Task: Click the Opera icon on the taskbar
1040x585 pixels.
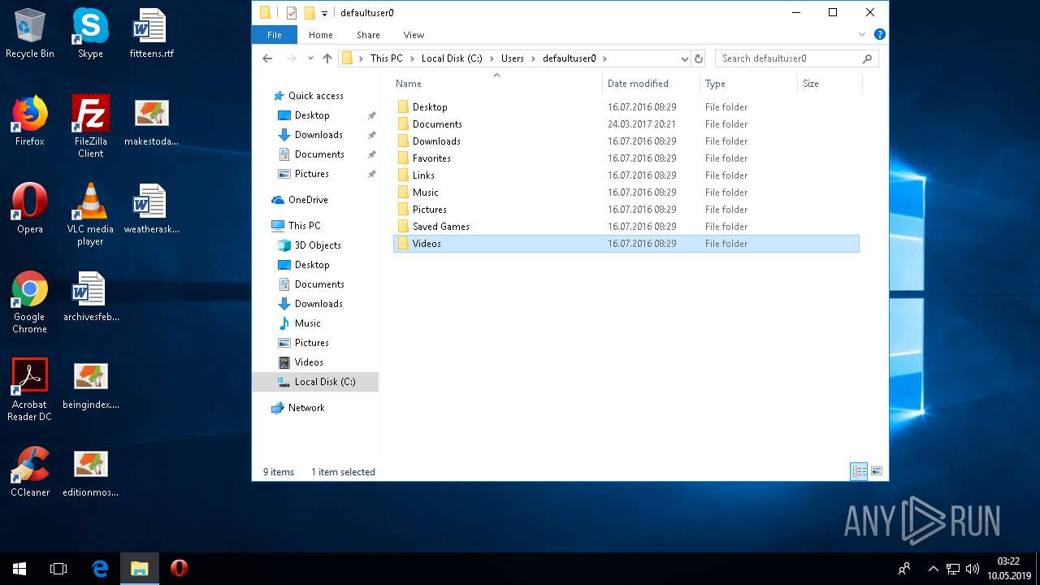Action: tap(180, 569)
